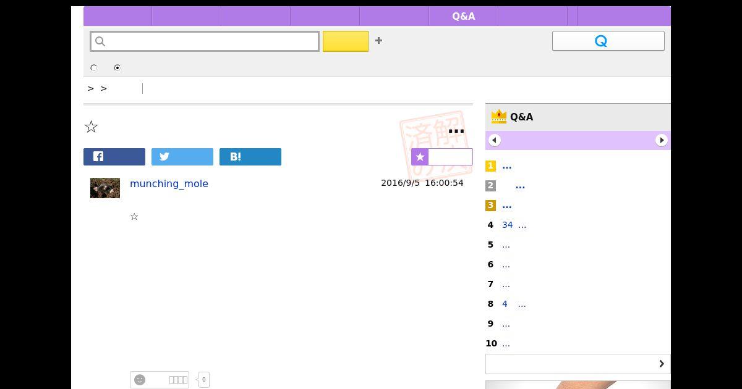Select the unselected first radio button

(x=94, y=67)
